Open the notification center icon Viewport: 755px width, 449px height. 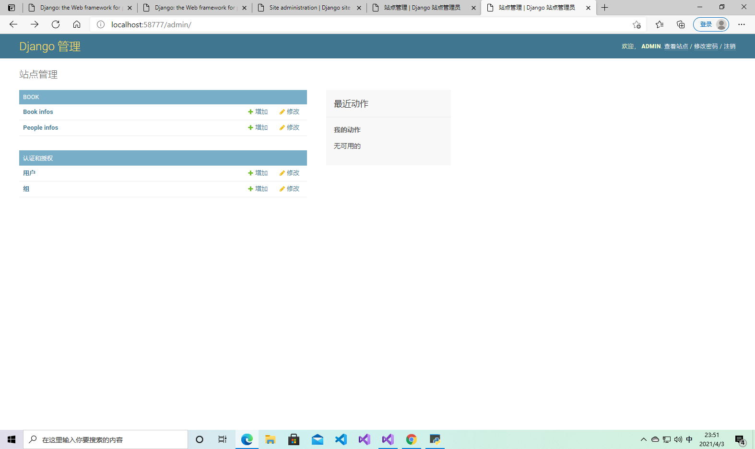(740, 439)
